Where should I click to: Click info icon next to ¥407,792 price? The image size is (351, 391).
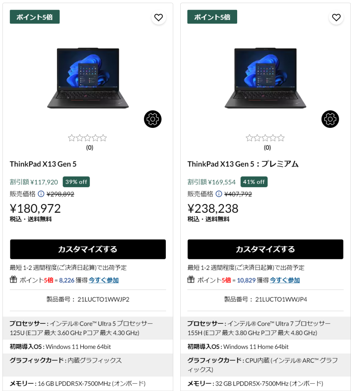click(x=218, y=194)
